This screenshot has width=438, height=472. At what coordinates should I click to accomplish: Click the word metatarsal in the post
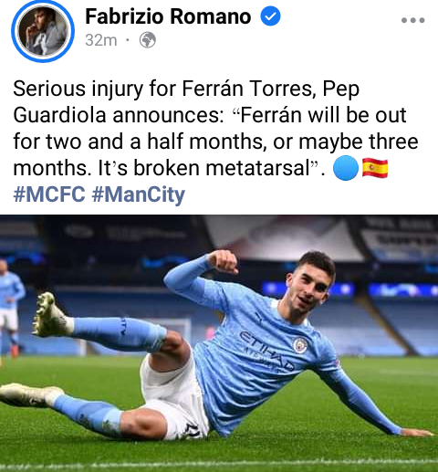click(x=257, y=168)
